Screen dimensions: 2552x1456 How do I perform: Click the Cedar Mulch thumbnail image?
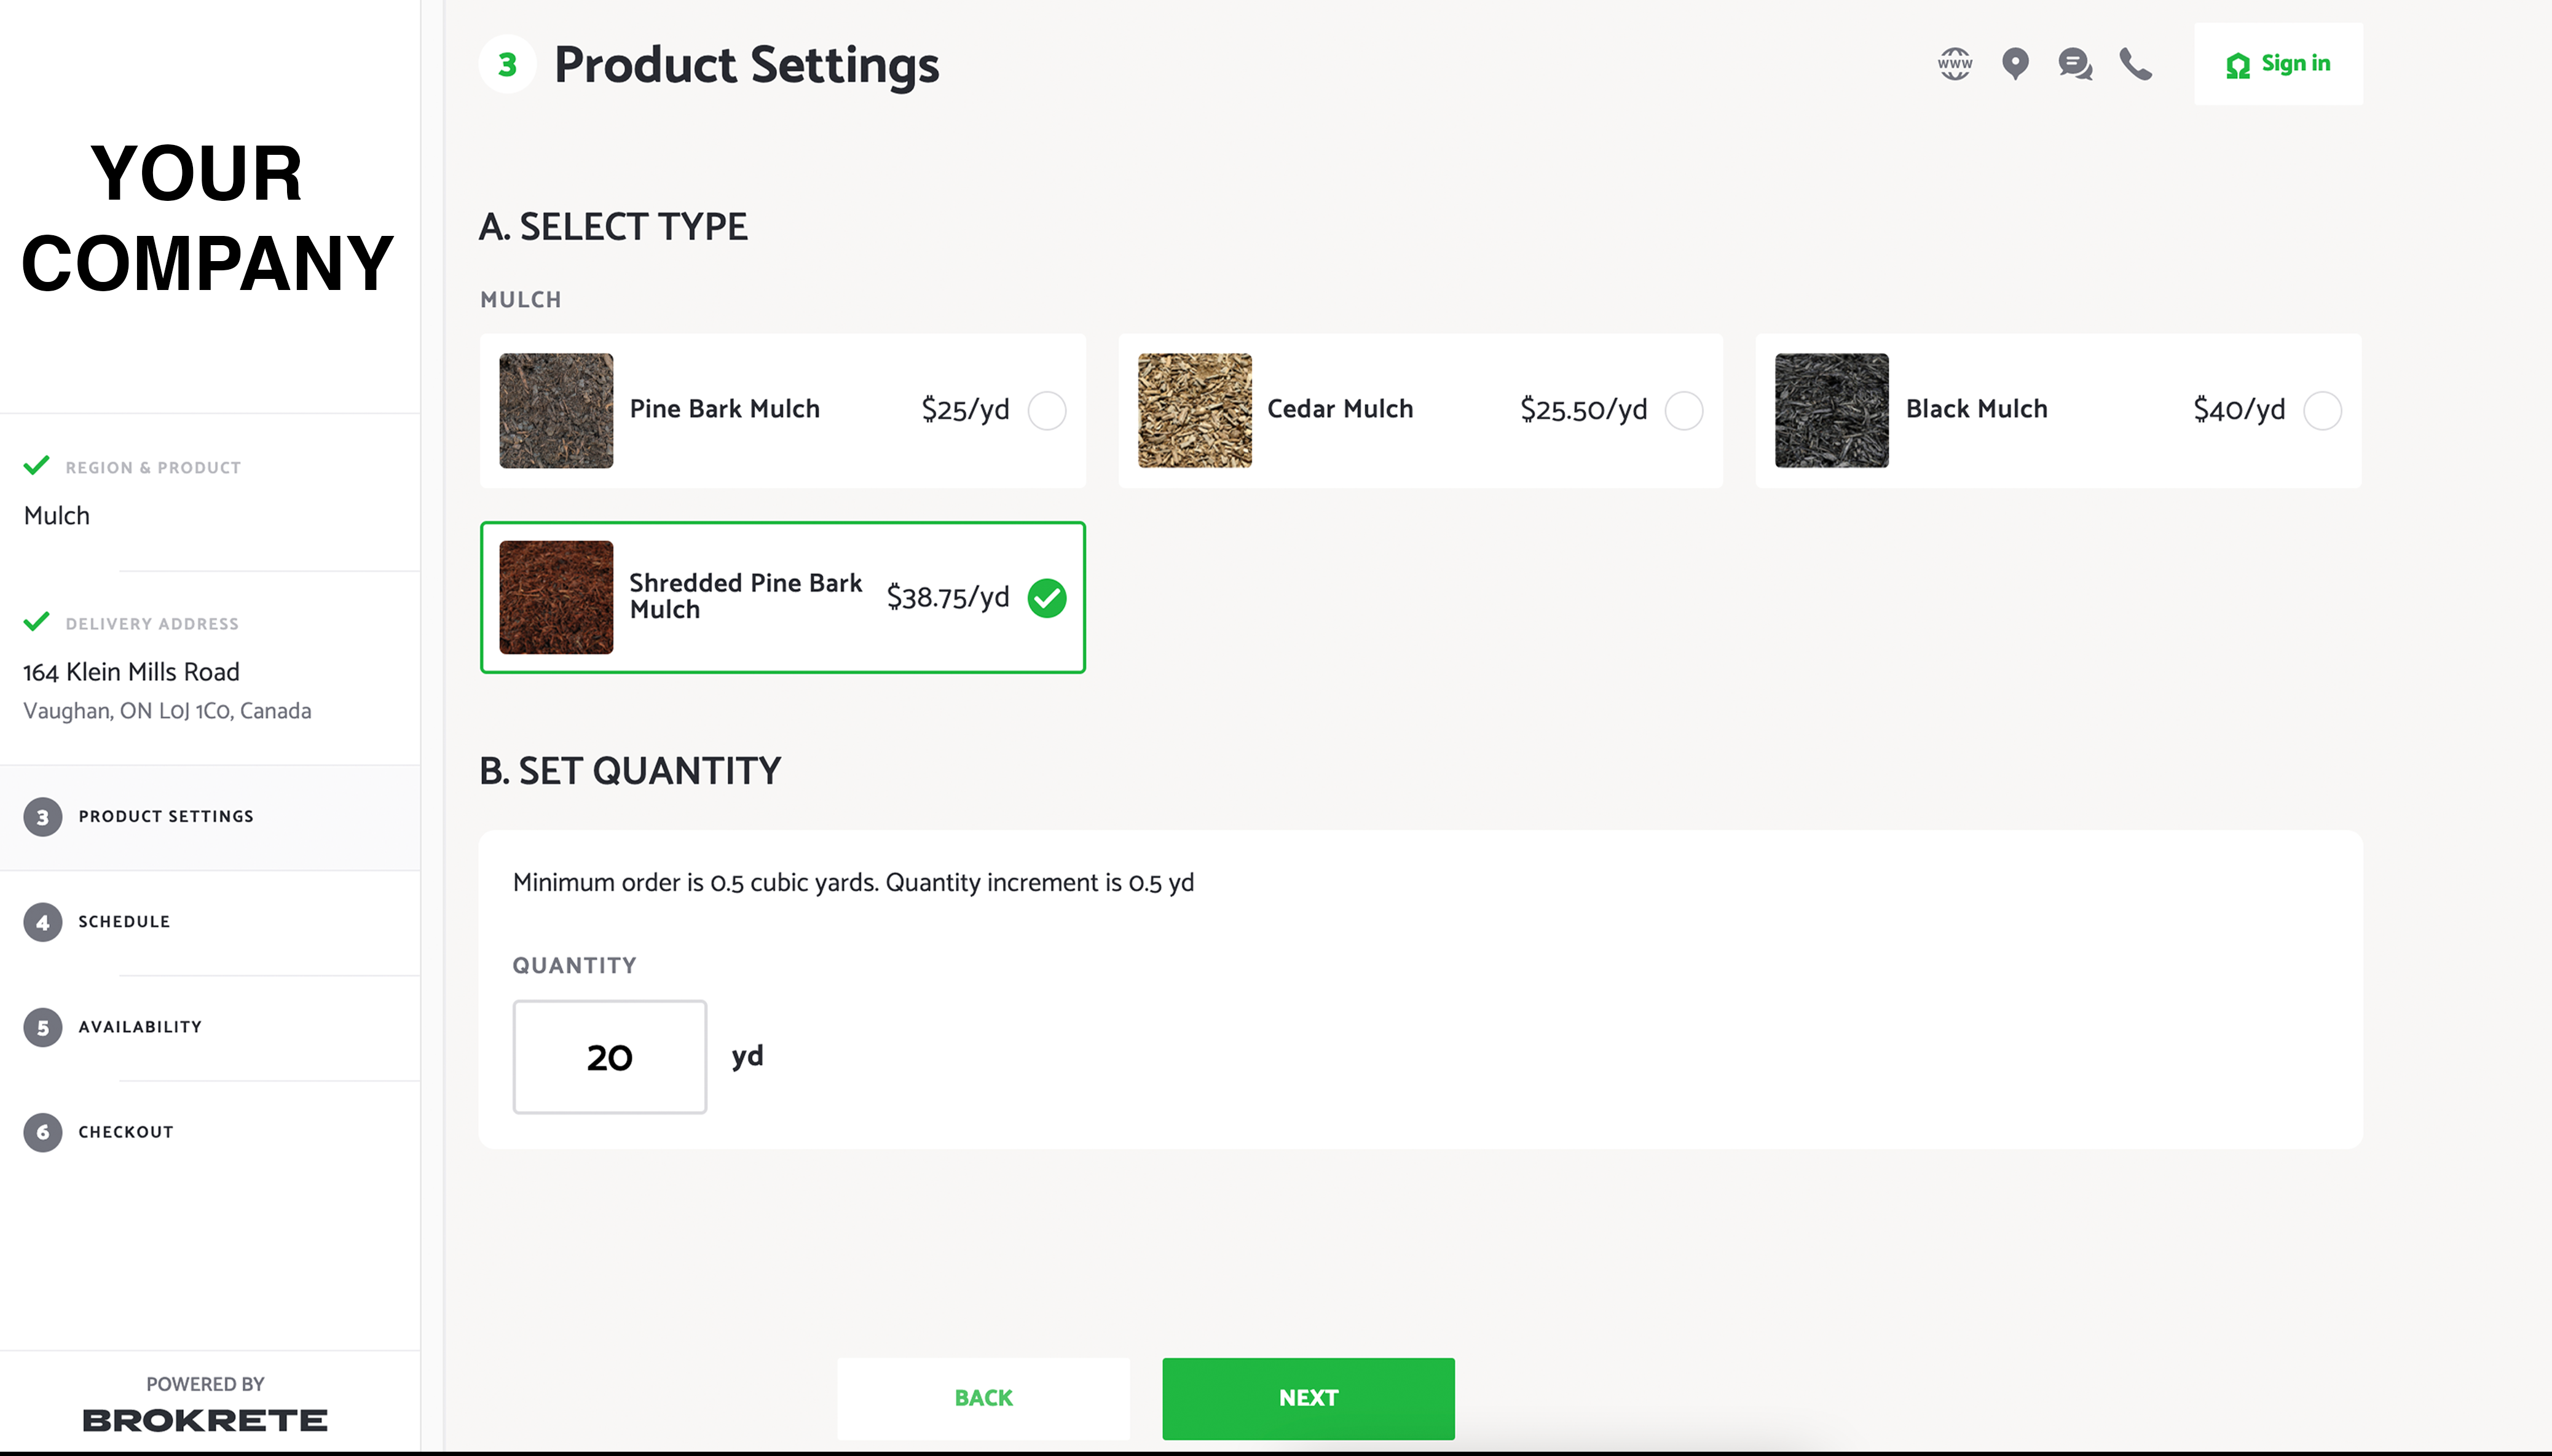(x=1194, y=410)
